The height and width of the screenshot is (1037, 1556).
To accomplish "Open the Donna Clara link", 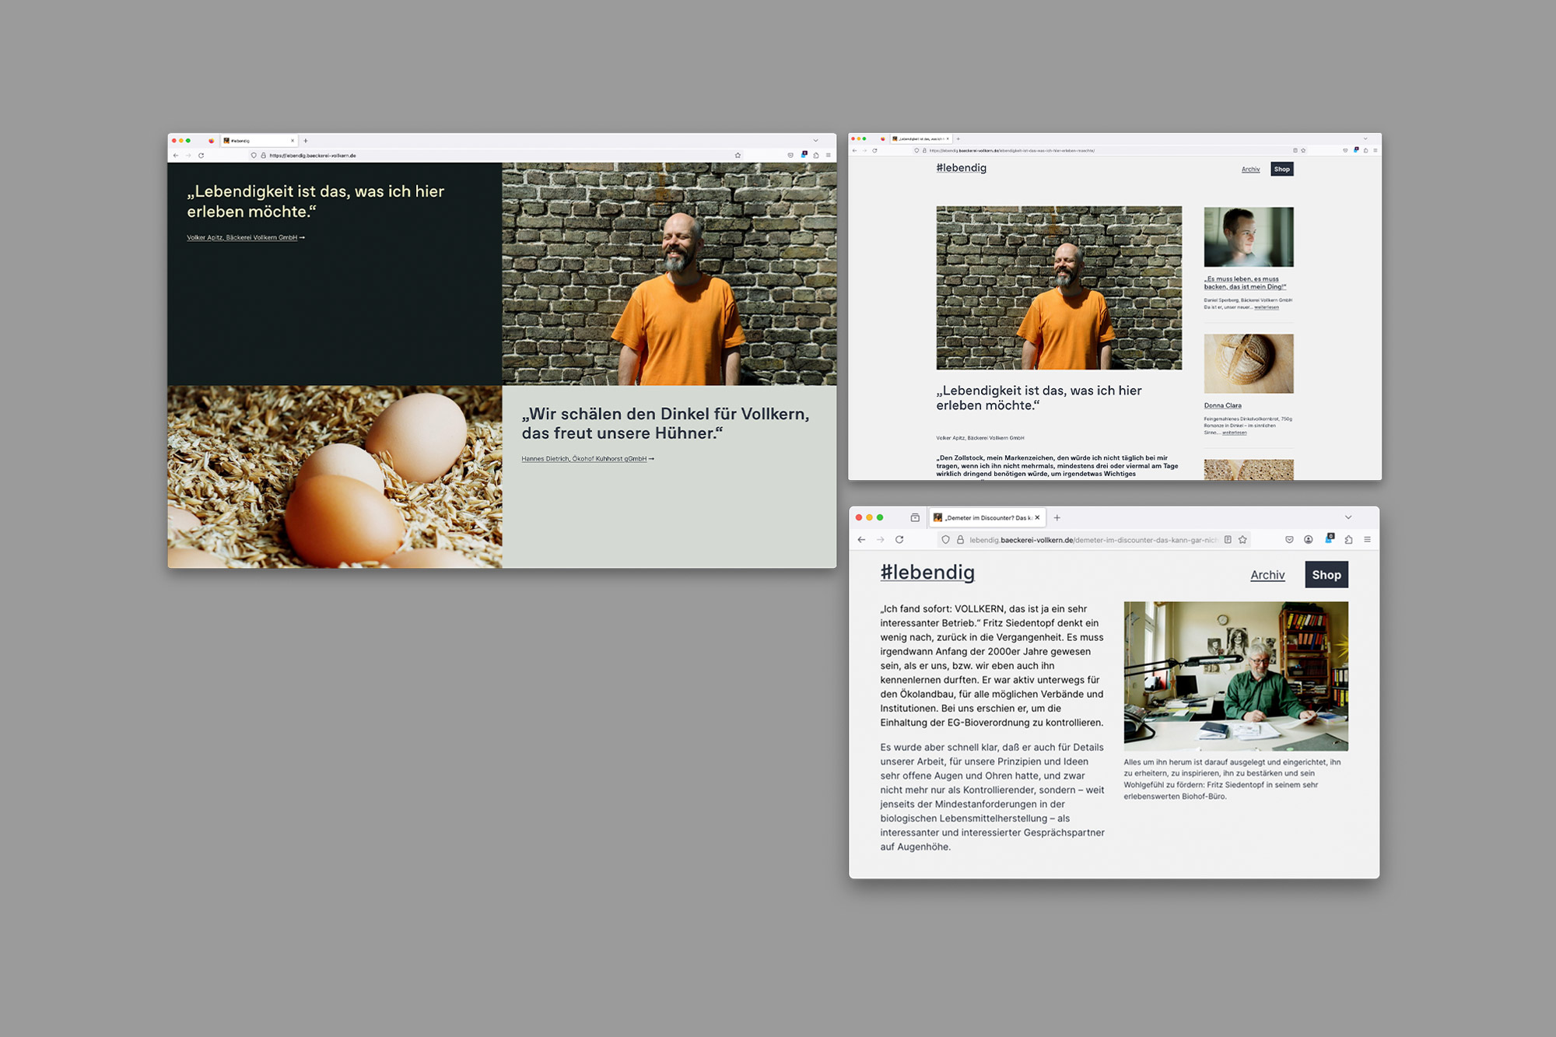I will (x=1222, y=405).
